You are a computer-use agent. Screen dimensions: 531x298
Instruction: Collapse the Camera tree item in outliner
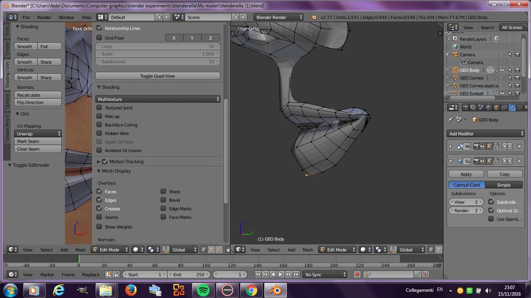[x=447, y=54]
